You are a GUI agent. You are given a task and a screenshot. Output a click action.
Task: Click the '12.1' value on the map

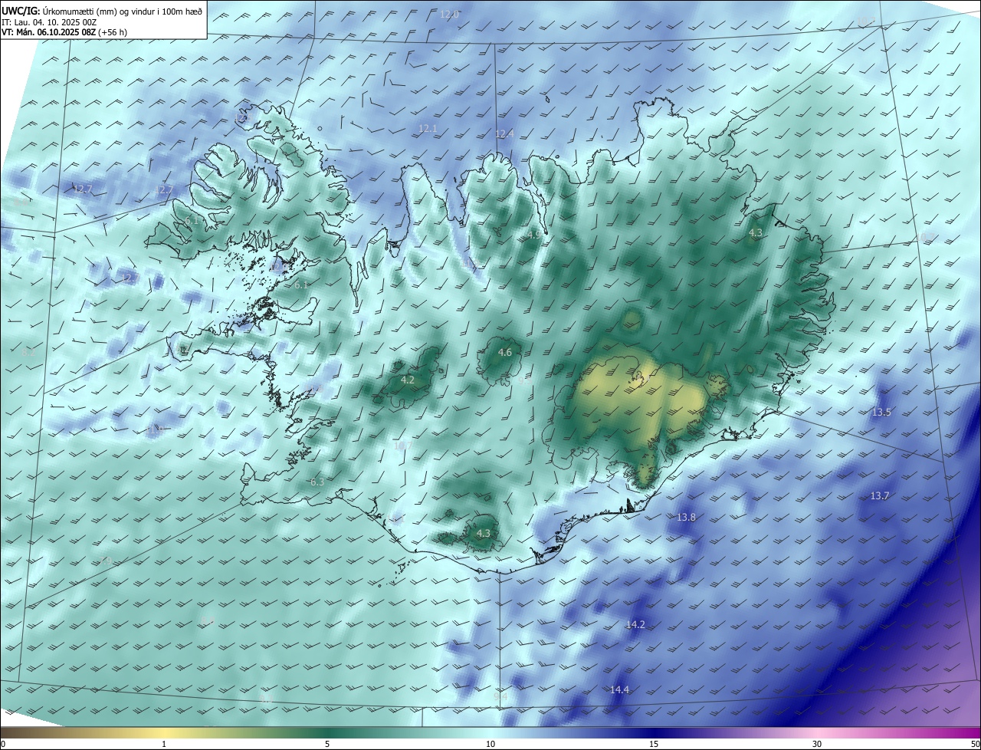(428, 129)
